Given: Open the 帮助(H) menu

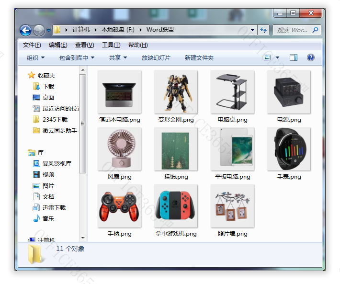Looking at the screenshot, I should (x=138, y=45).
